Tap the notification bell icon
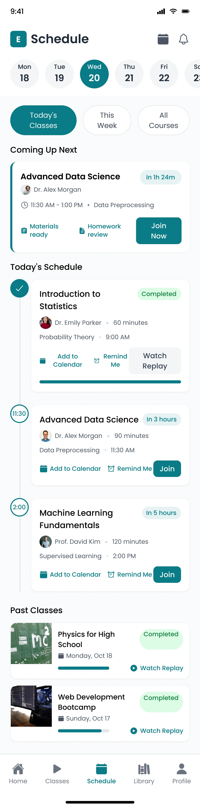 (183, 39)
